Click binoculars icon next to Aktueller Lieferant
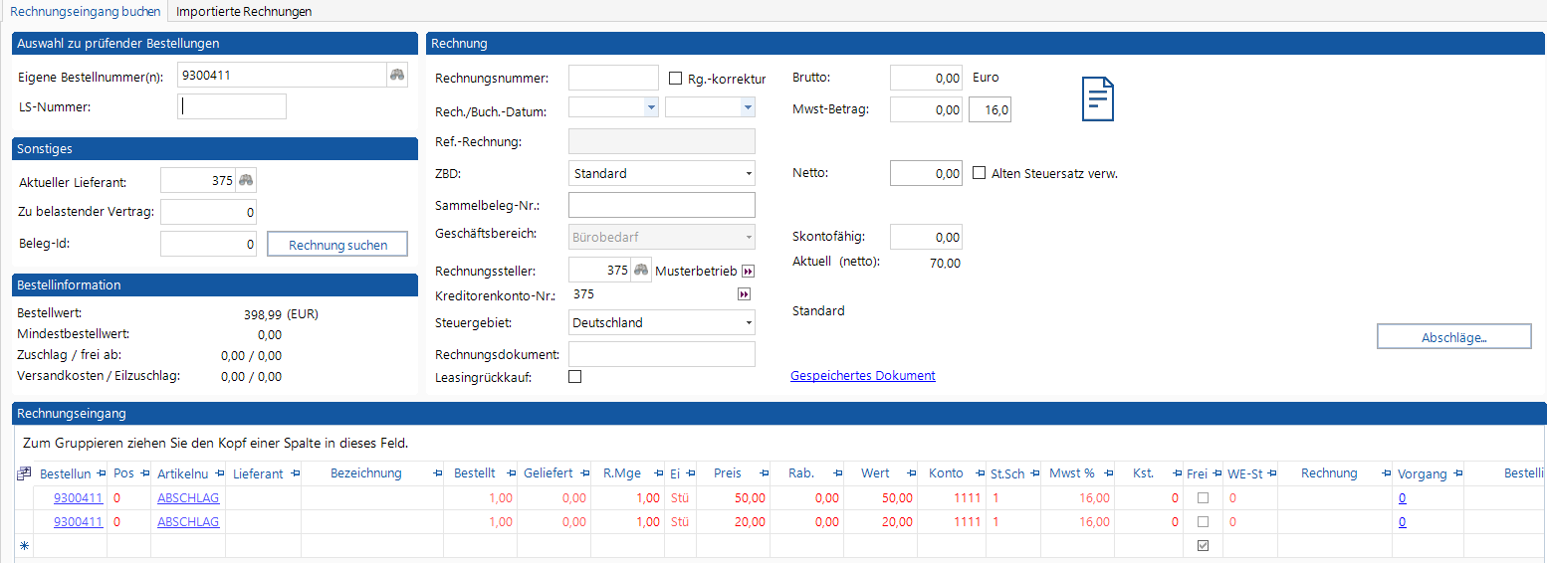Image resolution: width=1547 pixels, height=563 pixels. click(246, 181)
